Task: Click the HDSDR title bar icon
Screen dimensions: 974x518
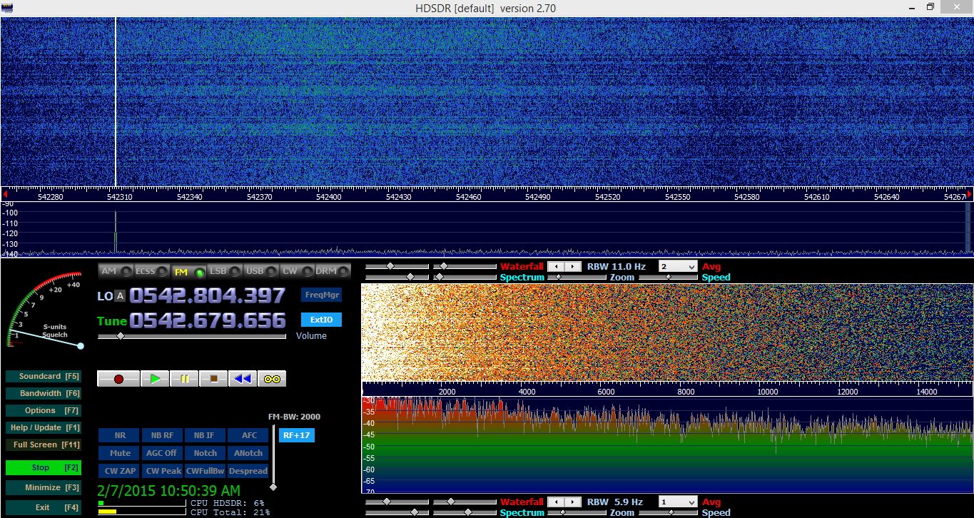Action: pyautogui.click(x=7, y=7)
